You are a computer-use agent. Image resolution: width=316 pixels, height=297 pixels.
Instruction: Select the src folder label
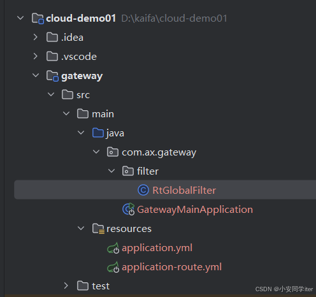pos(83,95)
